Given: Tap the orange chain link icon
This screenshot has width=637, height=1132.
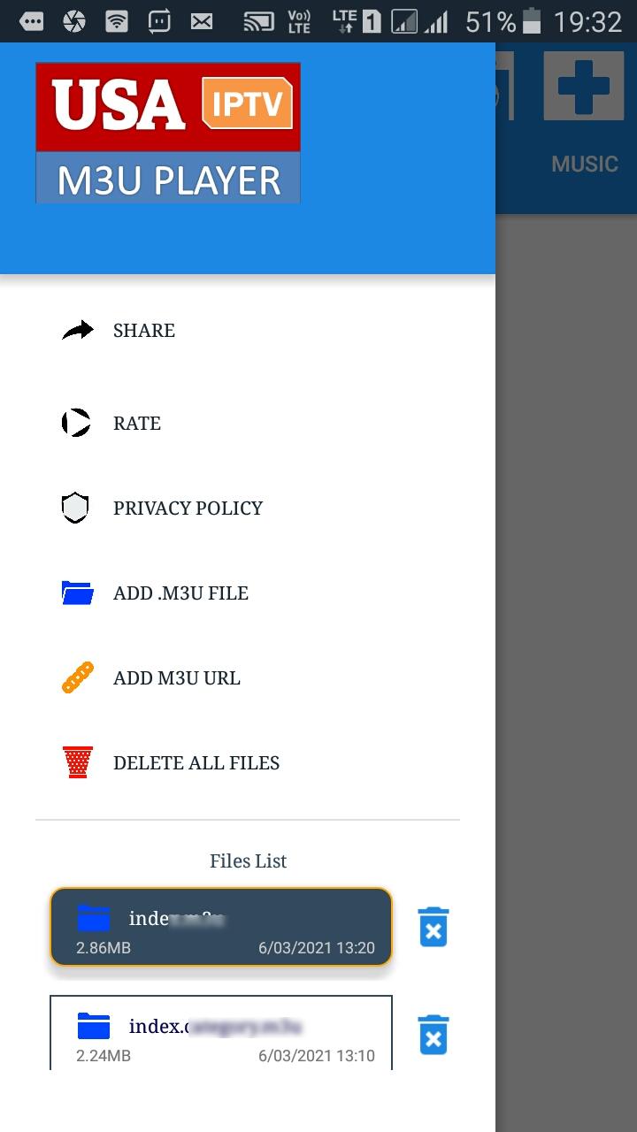Looking at the screenshot, I should tap(78, 677).
